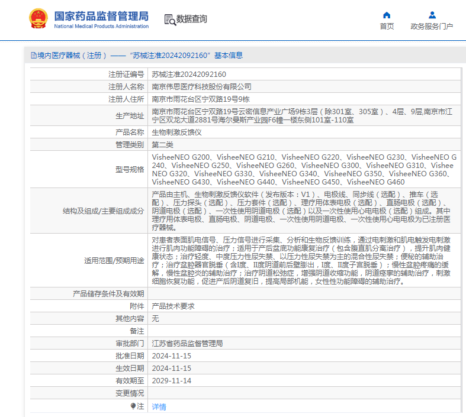Open the 产品技术要求 attachment
Viewport: 466px width, 417px height.
coord(173,306)
